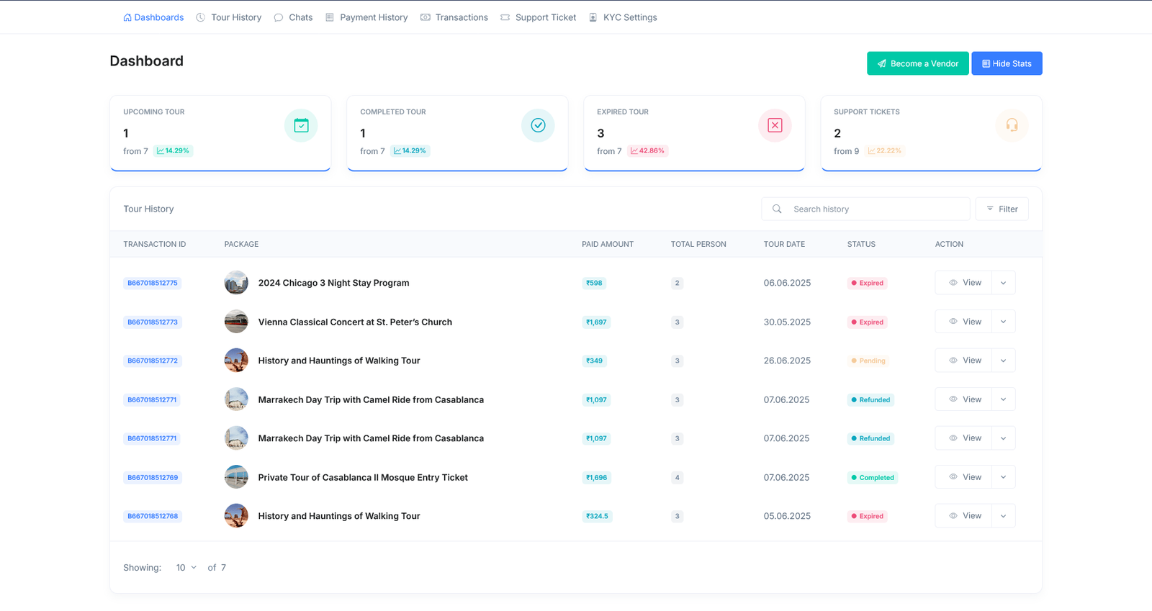The image size is (1152, 611).
Task: Click the Completed Tour checkmark icon
Action: (x=538, y=126)
